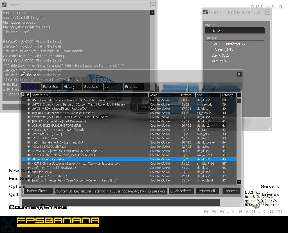Screen dimensions: 288x233
Task: Select }FgLg{ CUSTOM MAPS server row
Action: [x=129, y=113]
